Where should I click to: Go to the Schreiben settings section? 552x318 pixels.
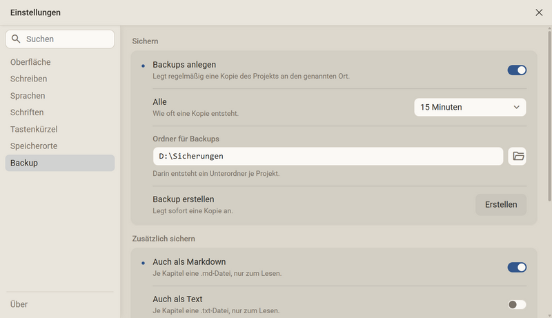(60, 79)
